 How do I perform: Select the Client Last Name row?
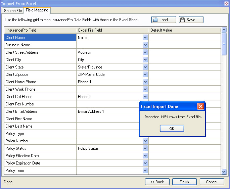pos(40,126)
